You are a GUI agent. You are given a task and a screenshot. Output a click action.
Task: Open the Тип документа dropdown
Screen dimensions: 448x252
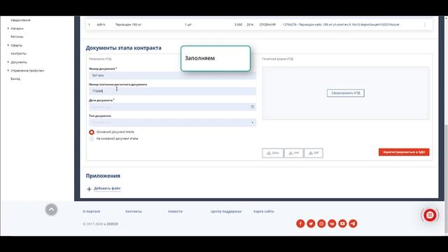pyautogui.click(x=173, y=122)
